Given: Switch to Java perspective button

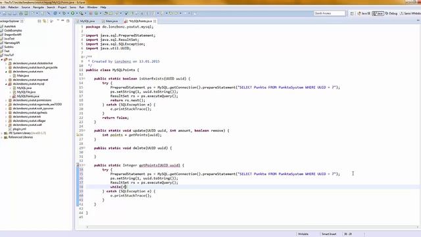Looking at the screenshot, I should 378,13.
